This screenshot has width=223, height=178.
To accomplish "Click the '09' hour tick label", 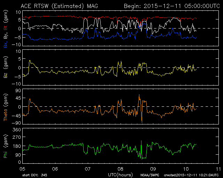I will (153, 169).
